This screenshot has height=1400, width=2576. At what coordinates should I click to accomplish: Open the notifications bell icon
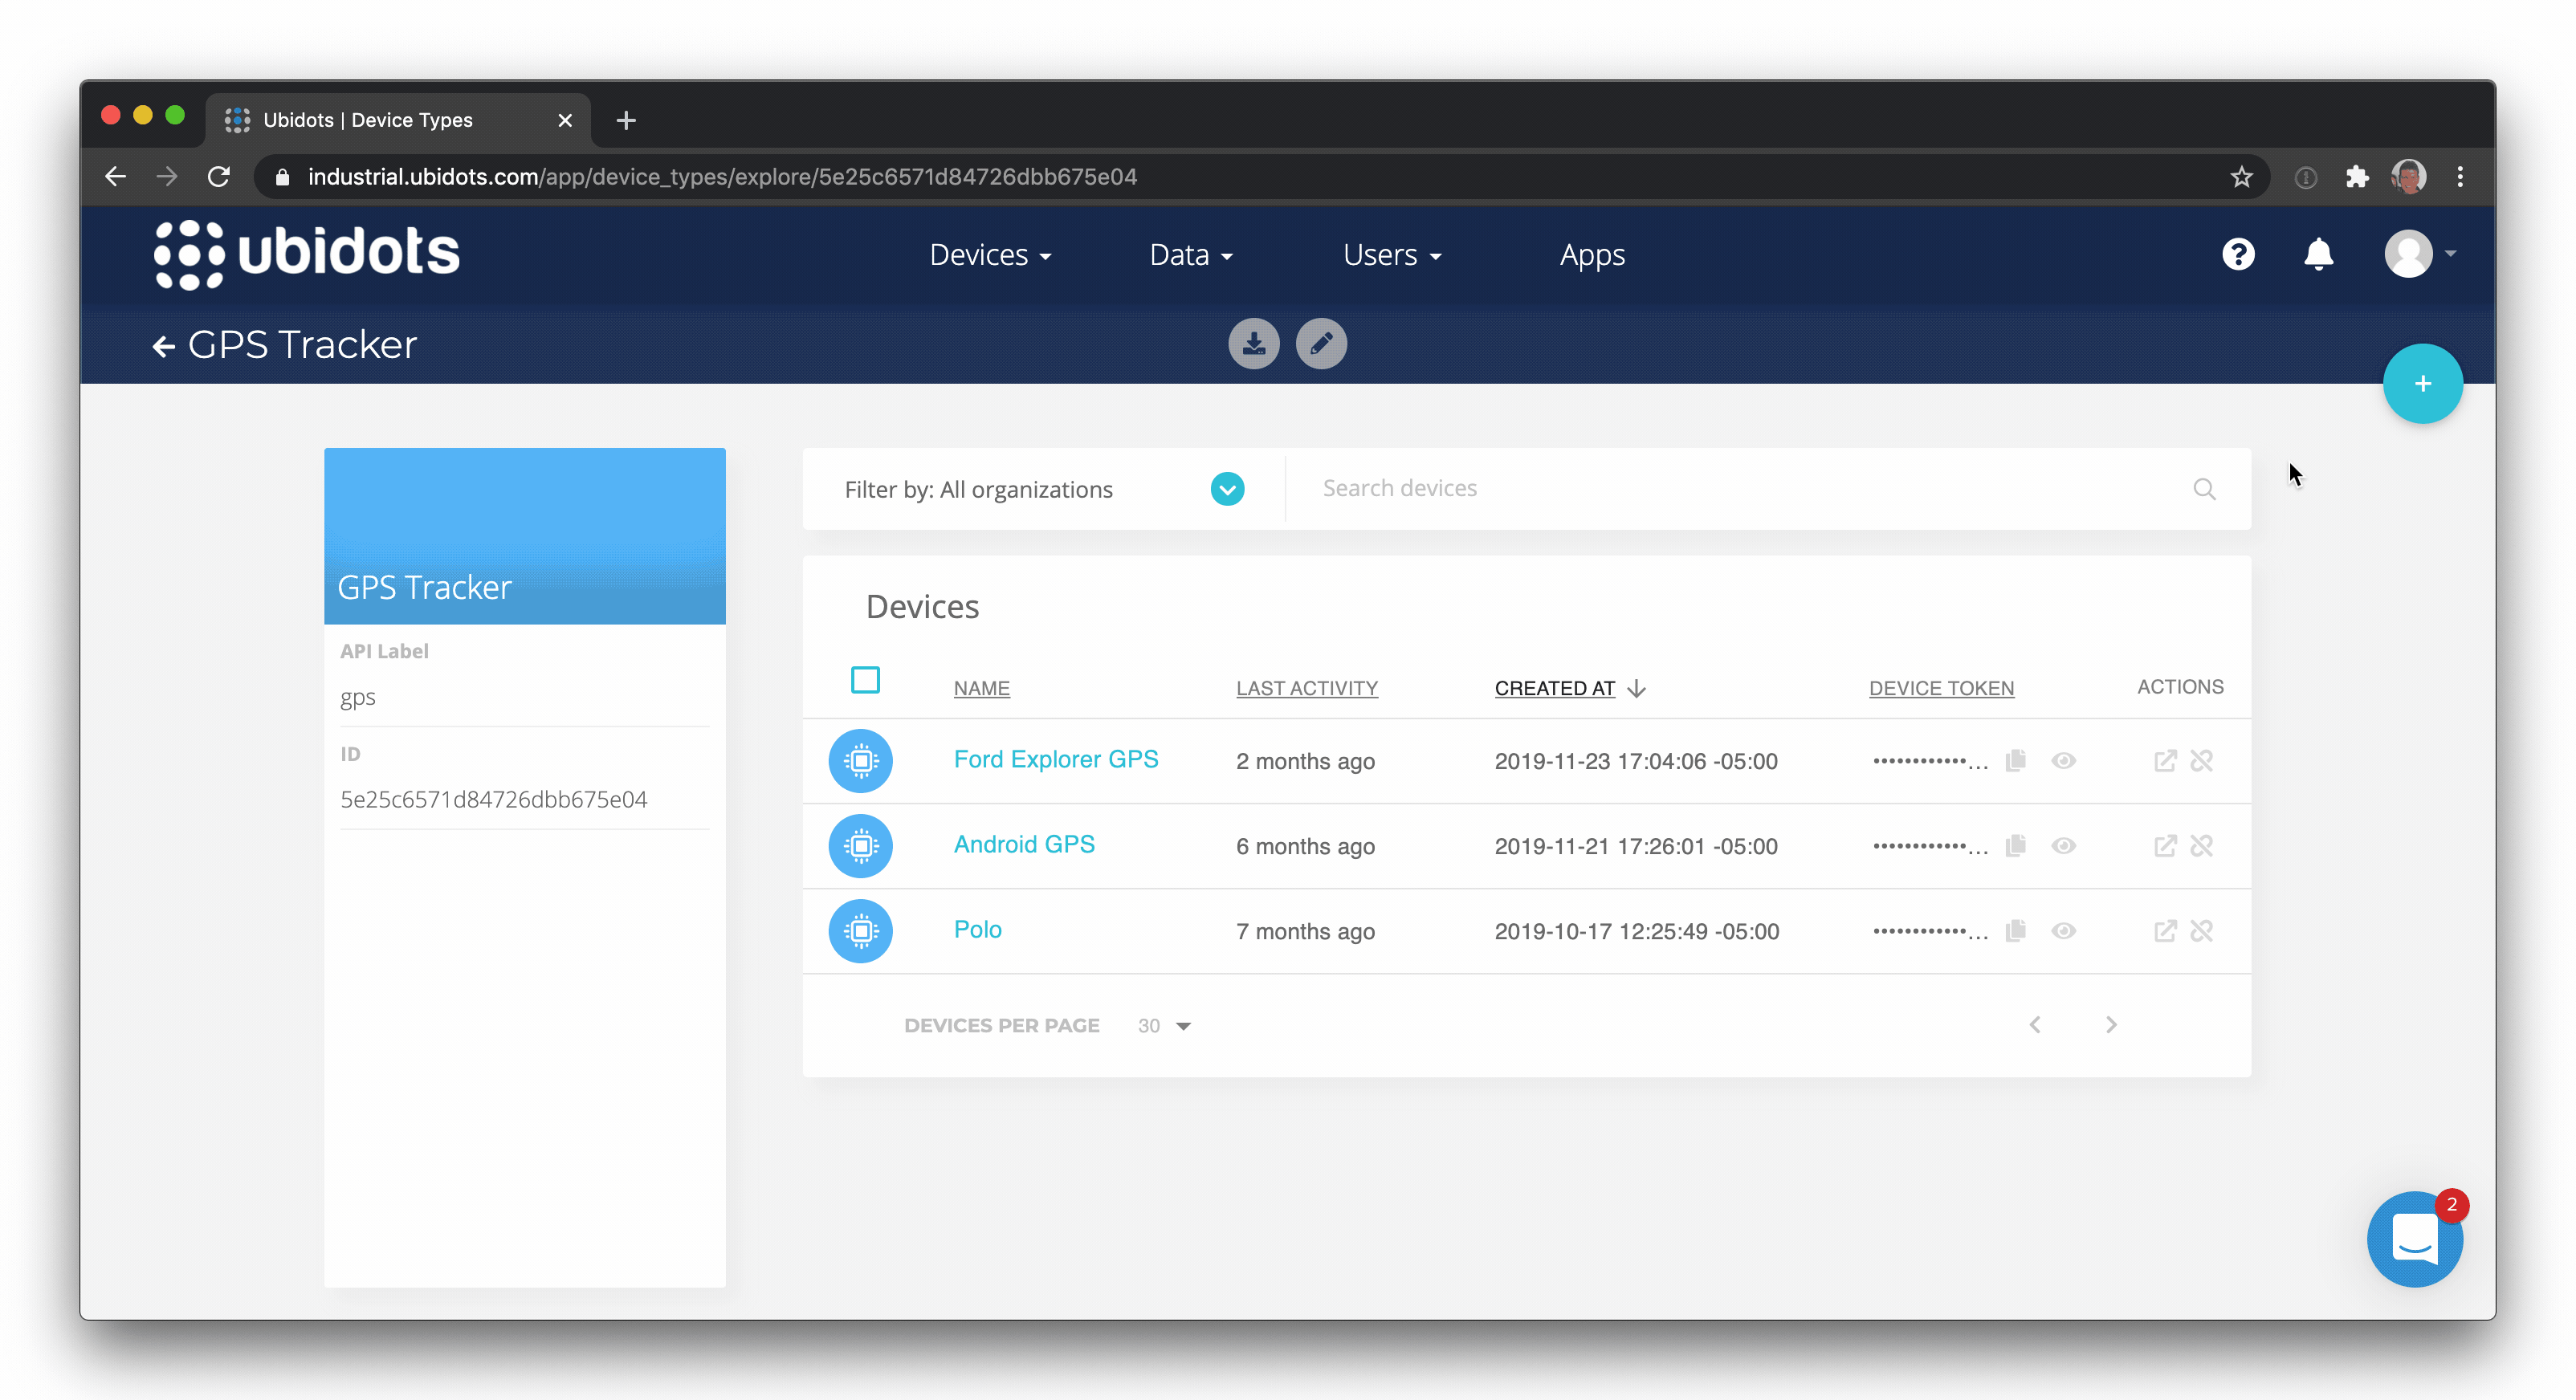(x=2318, y=255)
